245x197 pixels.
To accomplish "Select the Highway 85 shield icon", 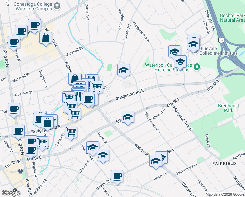I will 221,40.
